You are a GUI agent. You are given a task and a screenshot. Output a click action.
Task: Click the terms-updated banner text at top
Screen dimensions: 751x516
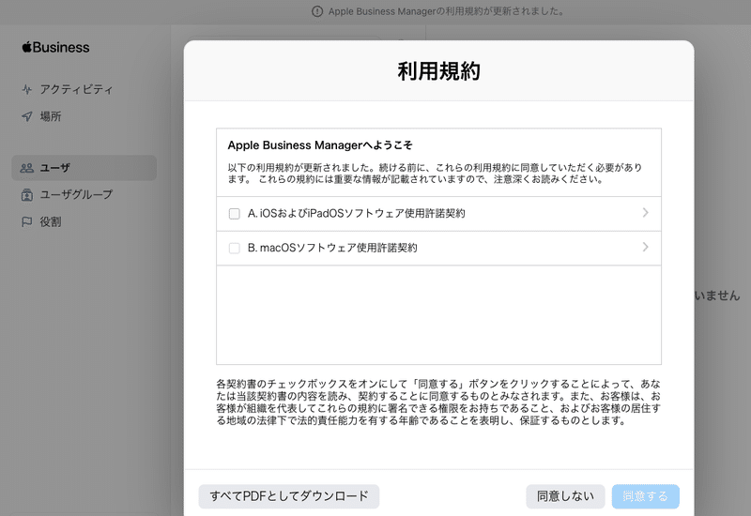click(x=447, y=11)
